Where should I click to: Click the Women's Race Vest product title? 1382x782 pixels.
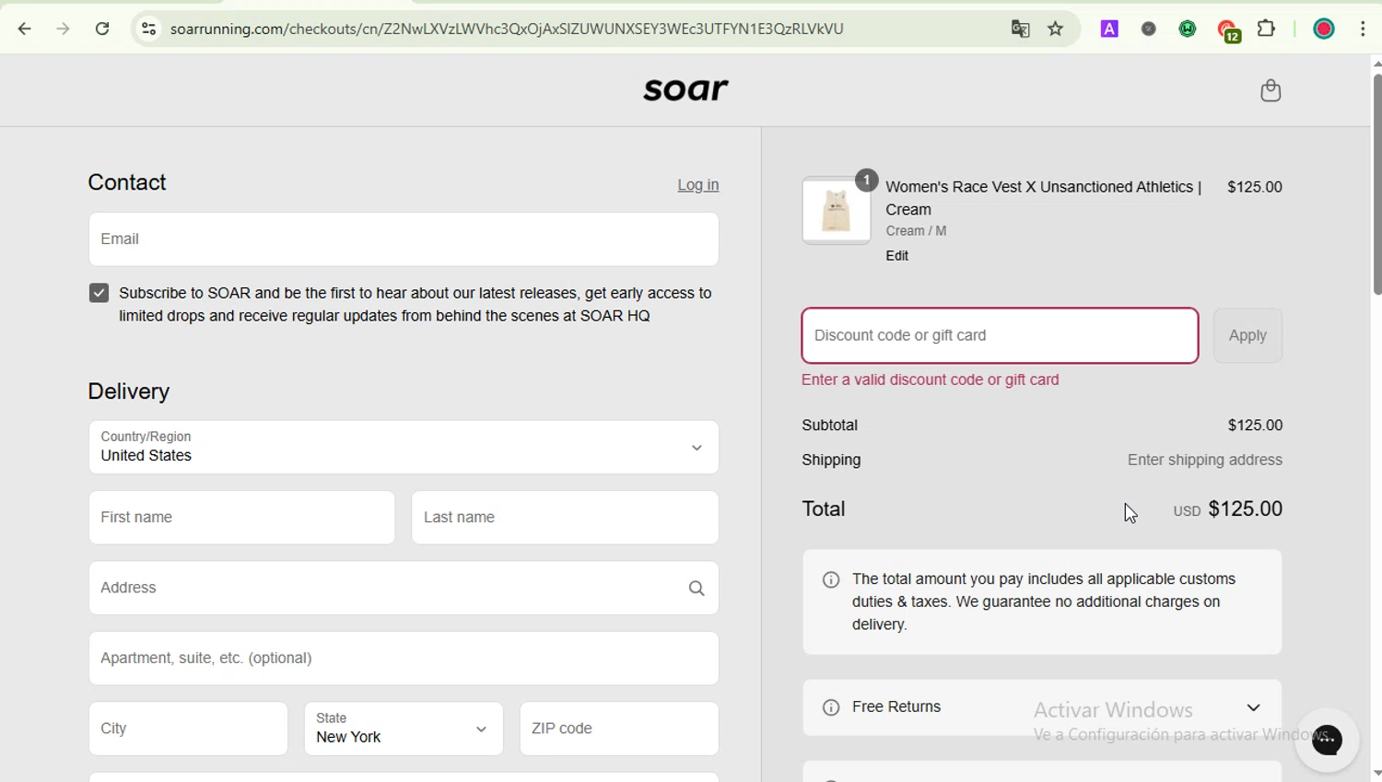click(x=1044, y=198)
